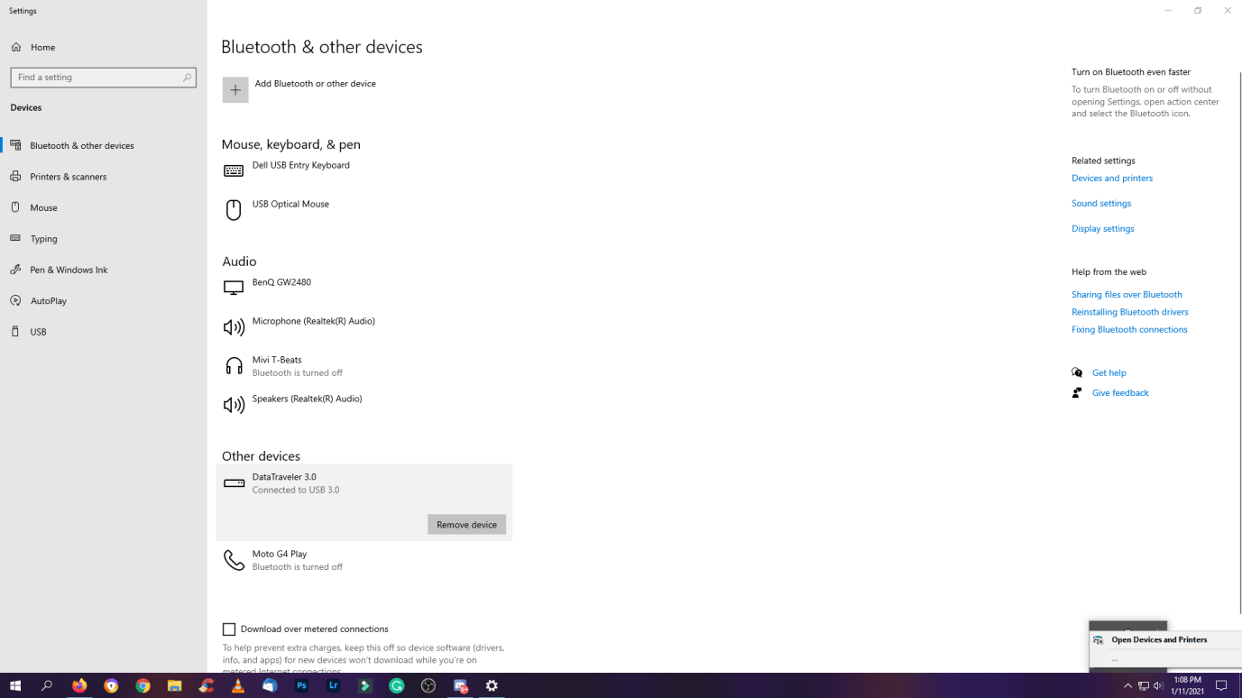The height and width of the screenshot is (698, 1242).
Task: Open Printers & scanners settings page
Action: click(x=104, y=177)
